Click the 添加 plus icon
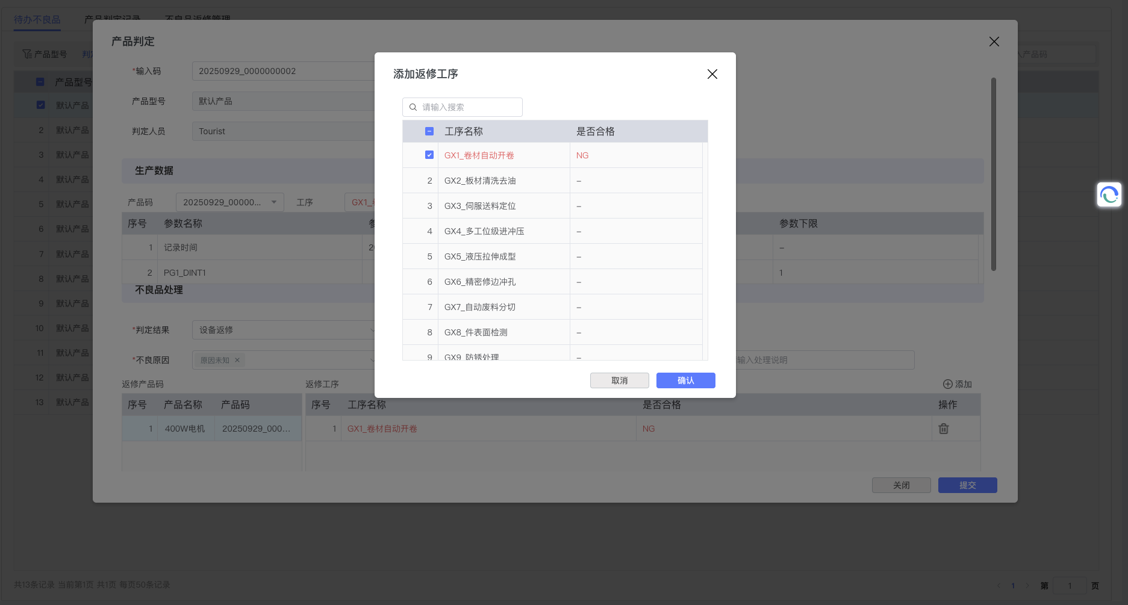 pyautogui.click(x=948, y=384)
